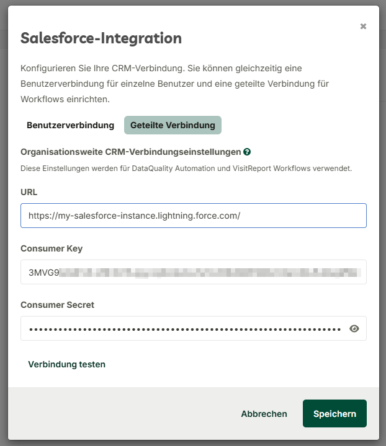The image size is (386, 446).
Task: Click the blurred part of the Consumer Key
Action: [x=210, y=273]
